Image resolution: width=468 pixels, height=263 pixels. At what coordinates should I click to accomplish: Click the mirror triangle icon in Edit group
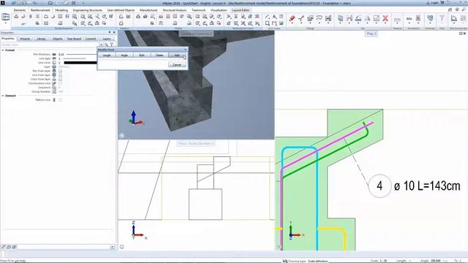tap(367, 18)
